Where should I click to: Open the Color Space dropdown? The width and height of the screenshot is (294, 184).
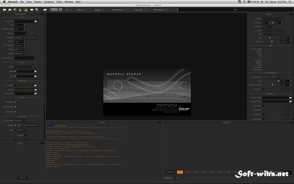272,77
